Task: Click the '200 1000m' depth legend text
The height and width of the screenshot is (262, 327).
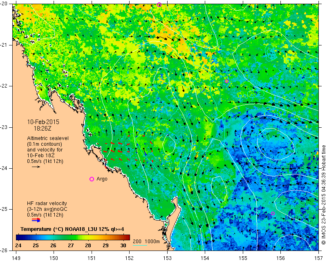Action: point(146,241)
